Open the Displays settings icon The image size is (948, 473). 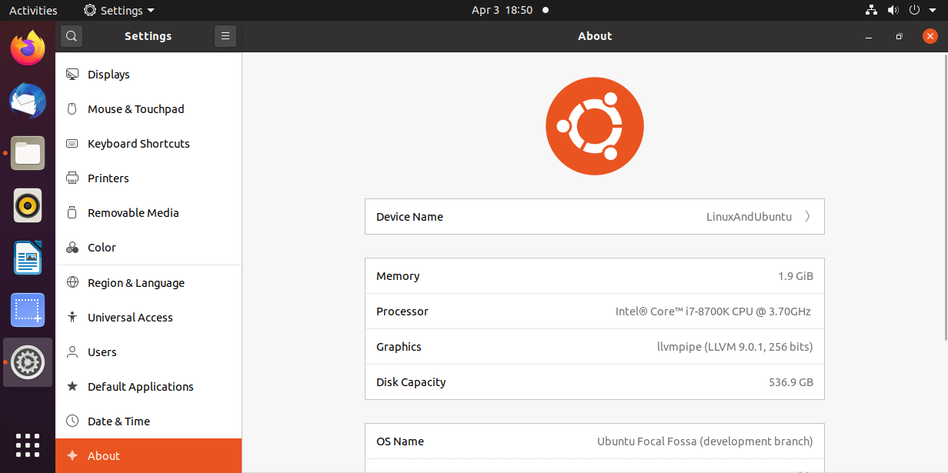[x=72, y=74]
